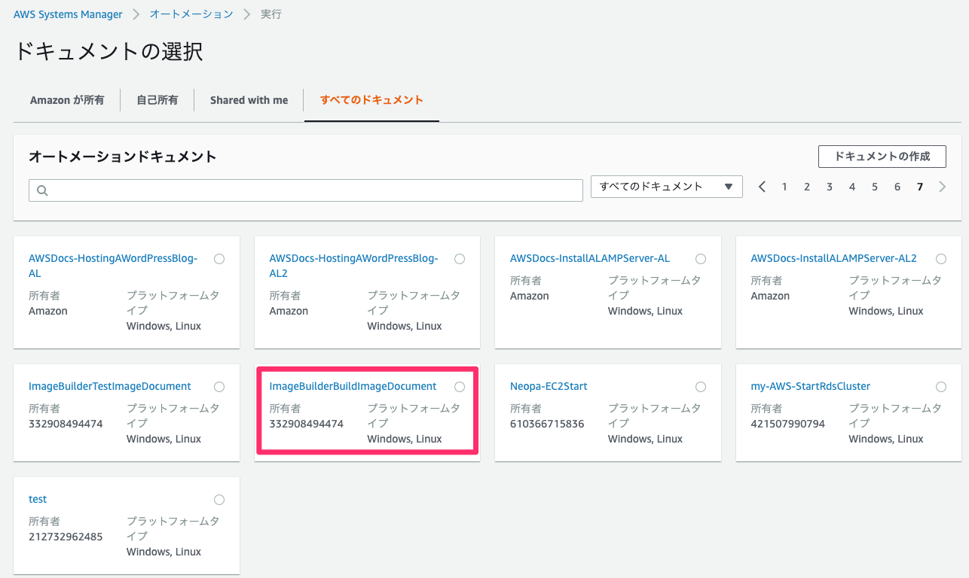
Task: Open AWSDocs-InstallALAMPServer-AL2 document link
Action: (834, 258)
